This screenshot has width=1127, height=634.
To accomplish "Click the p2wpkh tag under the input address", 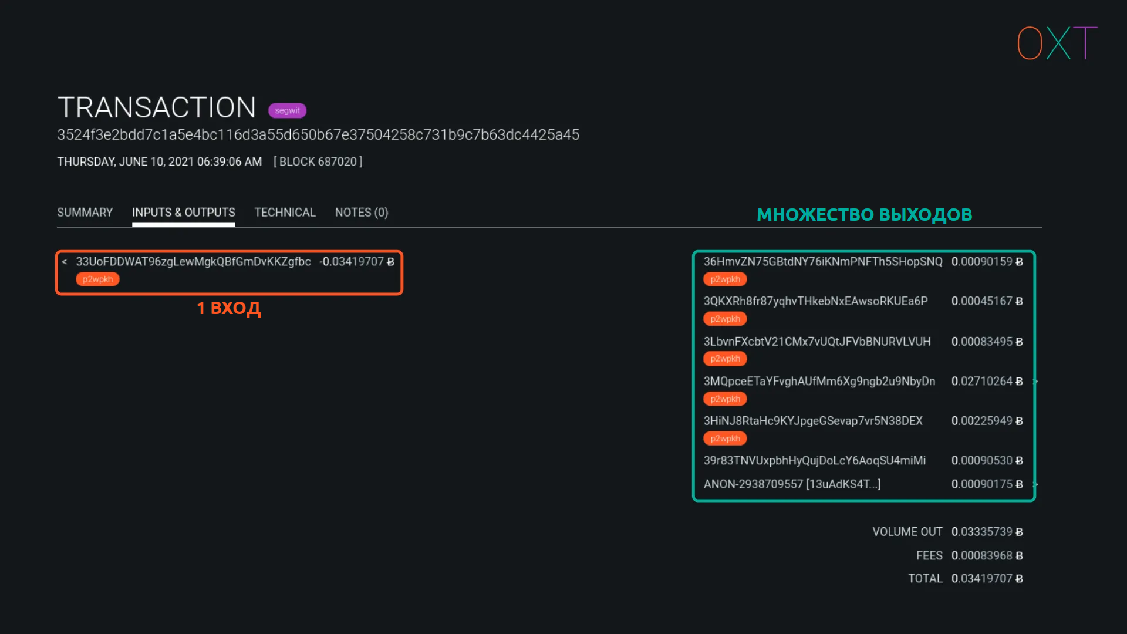I will pyautogui.click(x=97, y=279).
